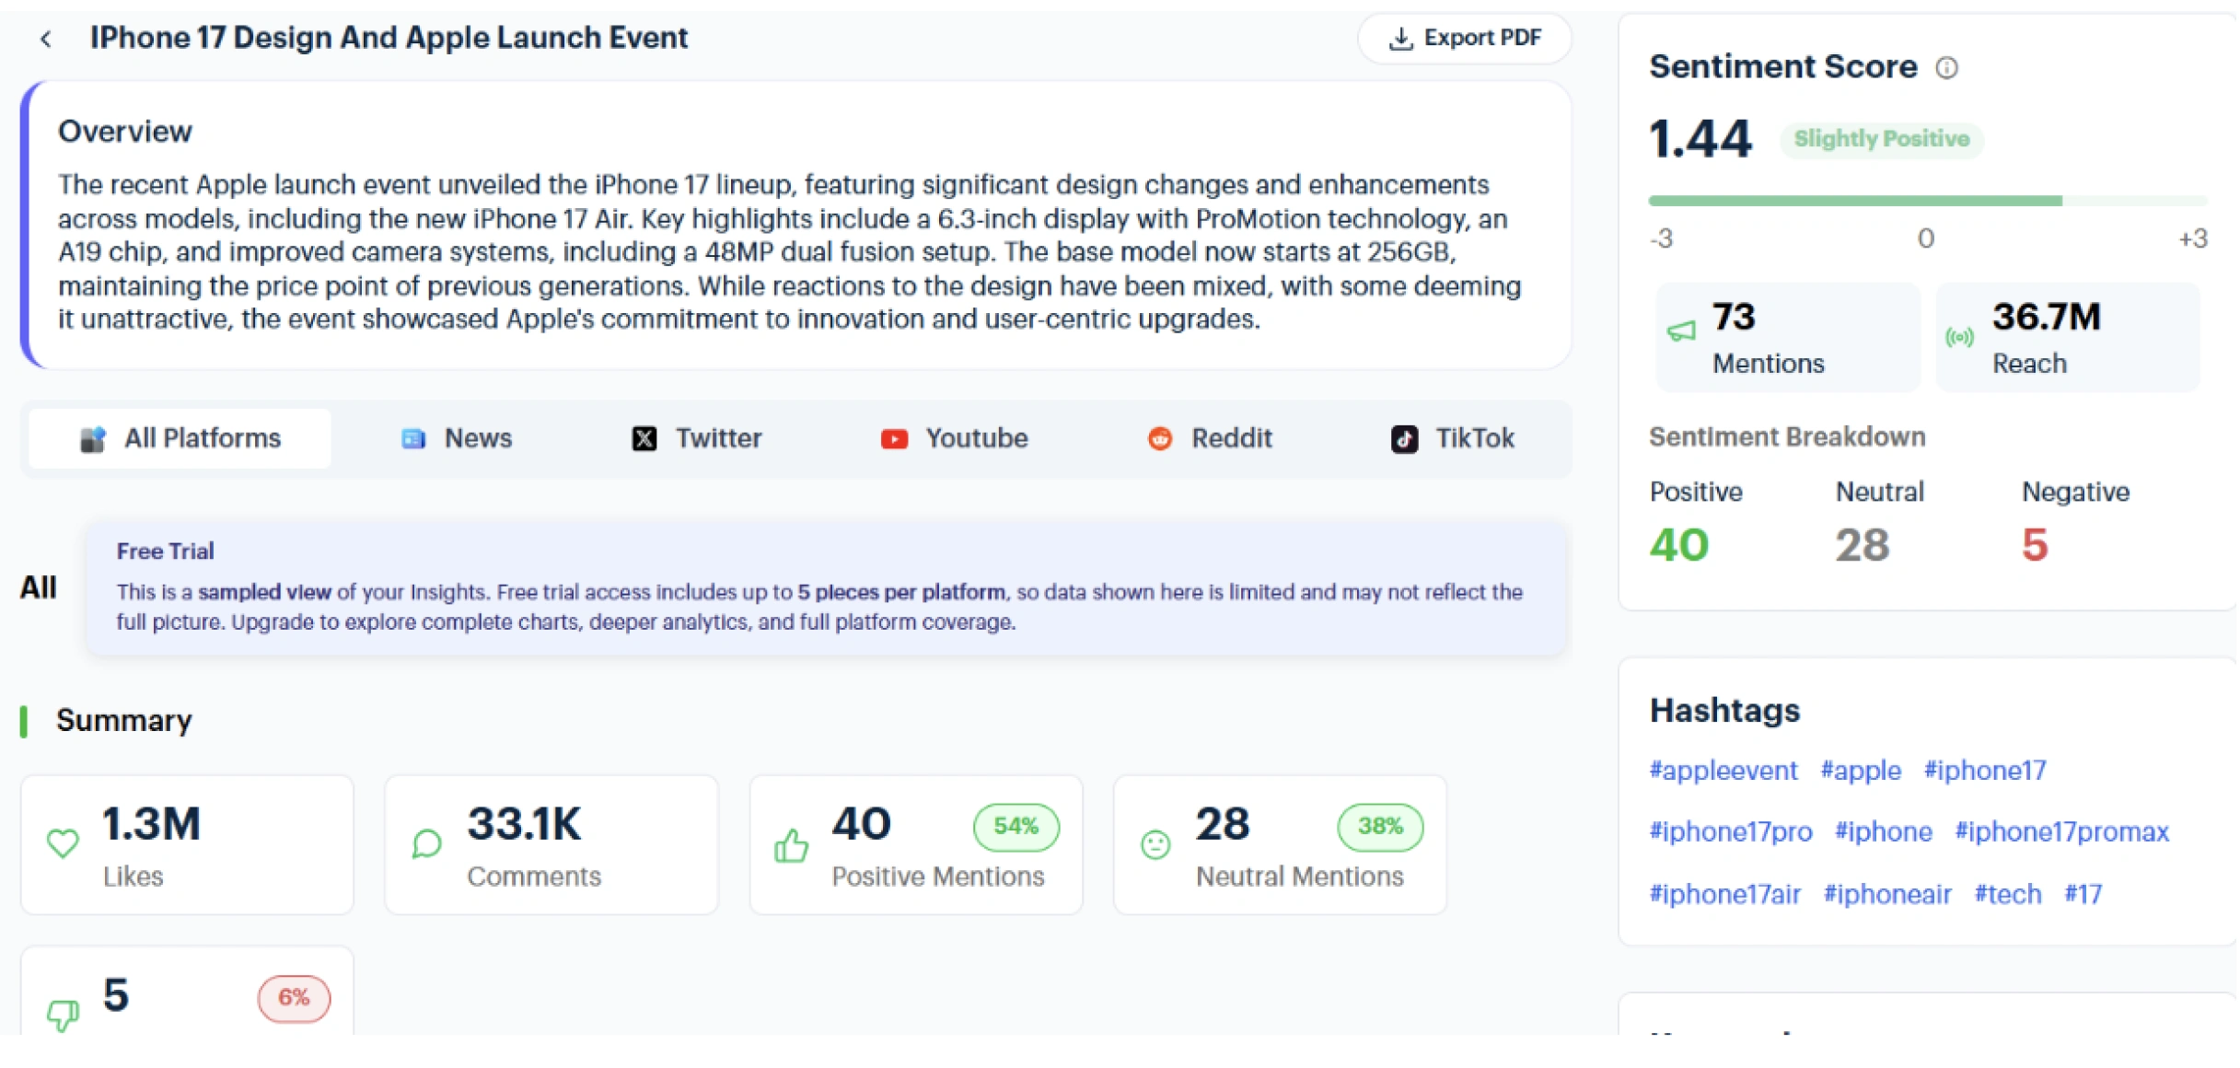2240x1068 pixels.
Task: Switch to the Twitter tab
Action: pos(697,438)
